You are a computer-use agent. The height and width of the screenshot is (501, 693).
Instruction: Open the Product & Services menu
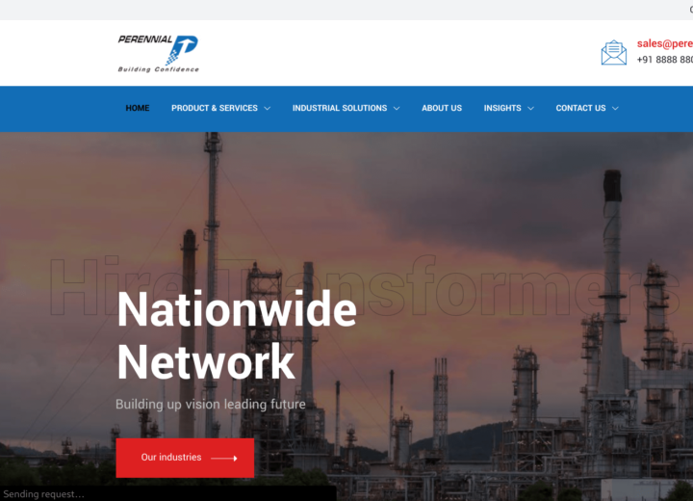(x=215, y=108)
